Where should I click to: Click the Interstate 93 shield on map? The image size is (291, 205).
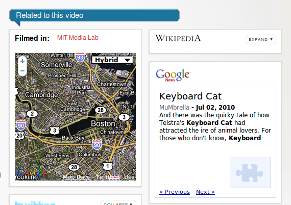80,57
